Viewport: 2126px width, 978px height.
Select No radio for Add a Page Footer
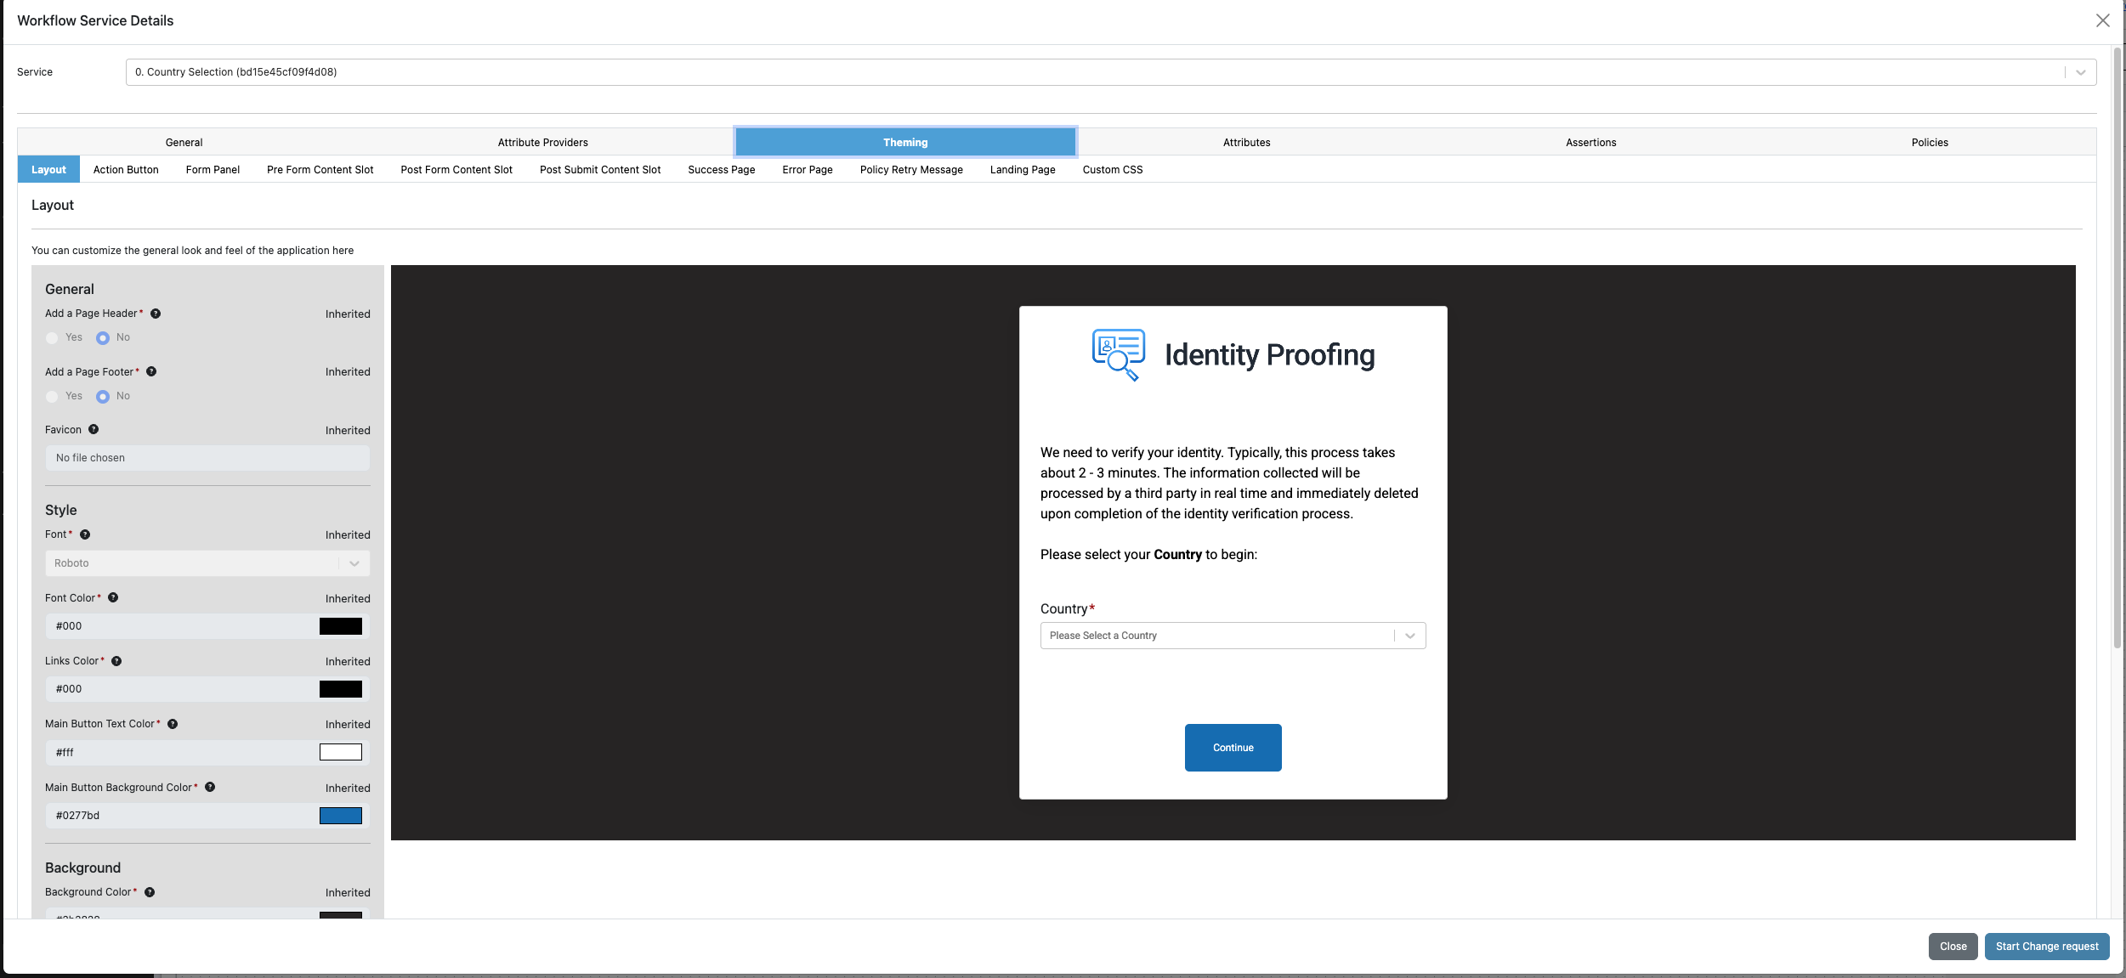(103, 397)
